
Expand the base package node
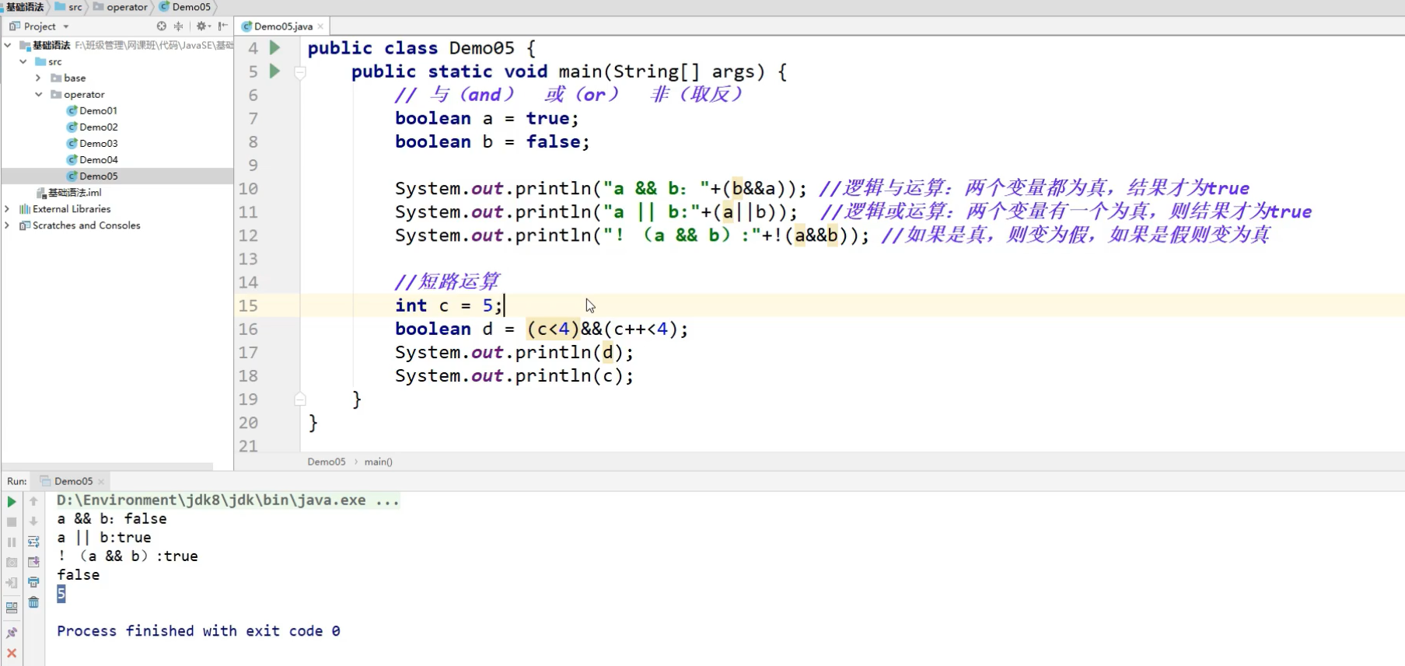point(38,78)
